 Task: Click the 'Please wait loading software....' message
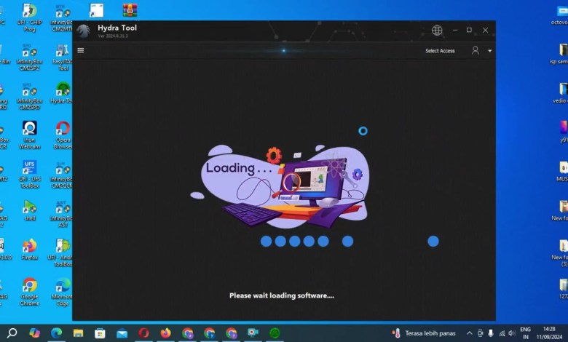(282, 295)
